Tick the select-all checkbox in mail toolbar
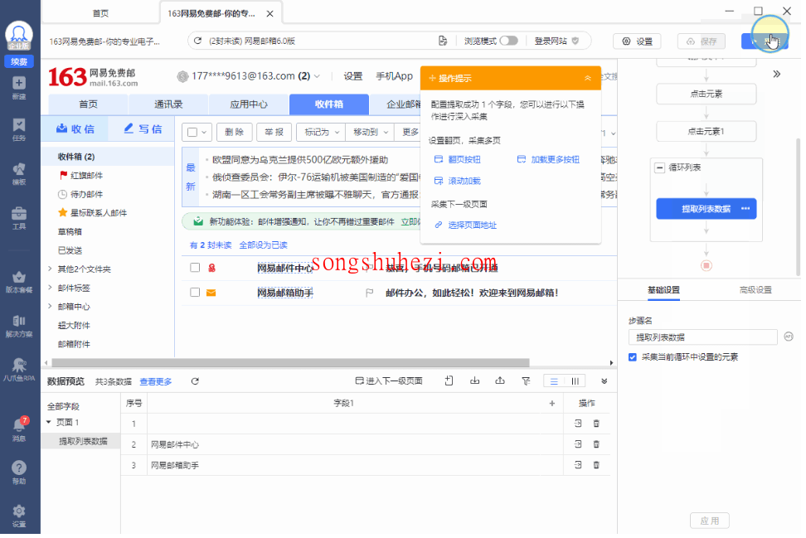Image resolution: width=806 pixels, height=538 pixels. click(192, 133)
